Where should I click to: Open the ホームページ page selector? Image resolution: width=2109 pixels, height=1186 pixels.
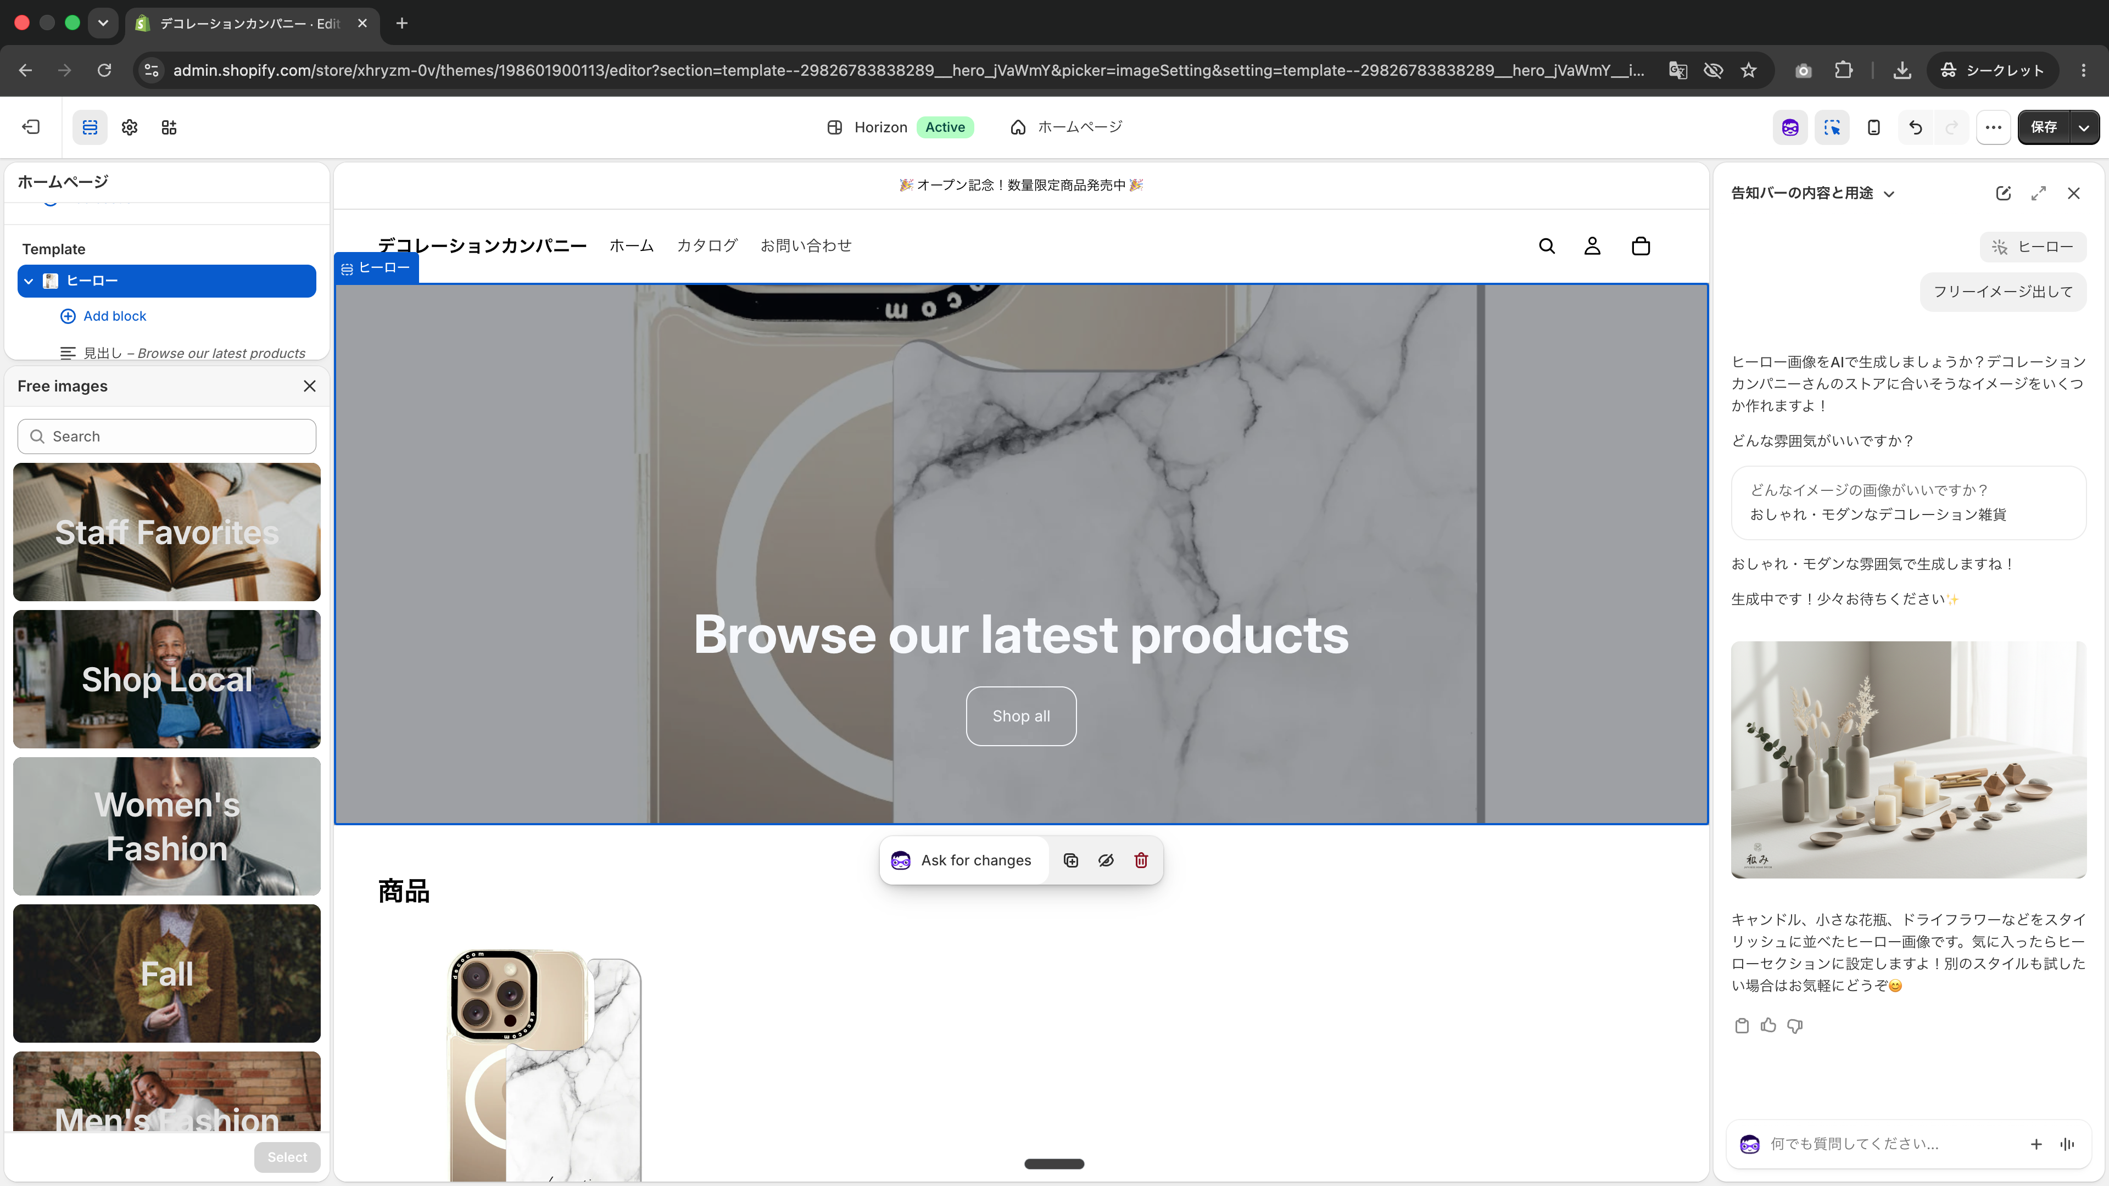(x=1067, y=127)
